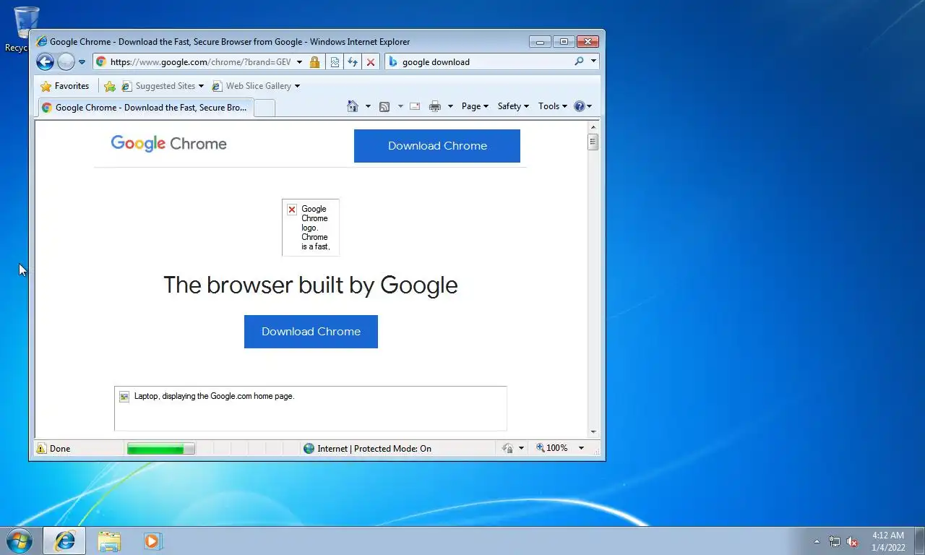The image size is (925, 555).
Task: Expand the Suggested Sites dropdown arrow
Action: [201, 86]
